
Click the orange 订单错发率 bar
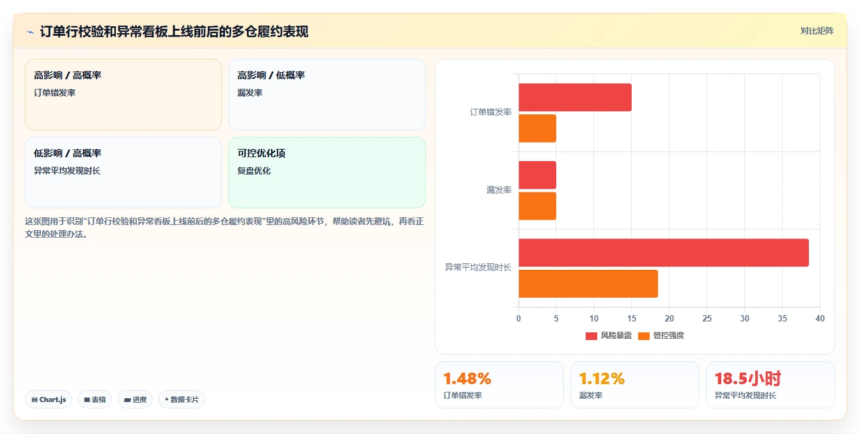(x=537, y=128)
